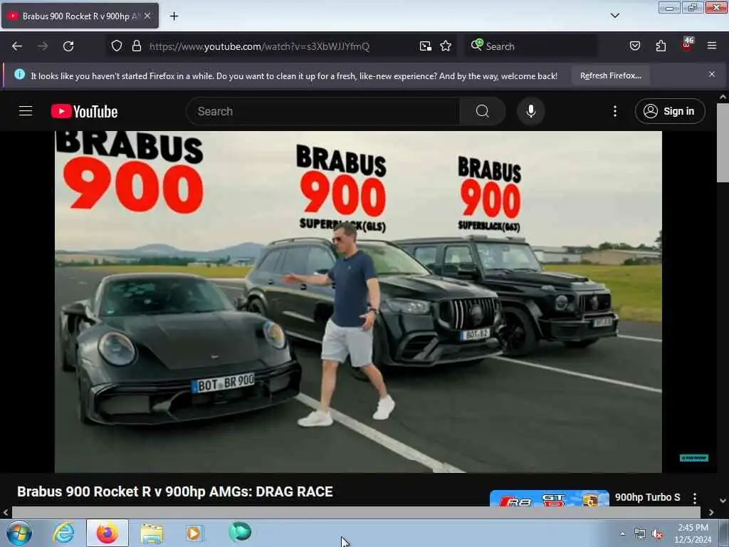Image resolution: width=729 pixels, height=547 pixels.
Task: Open the Firefox application menu
Action: click(712, 46)
